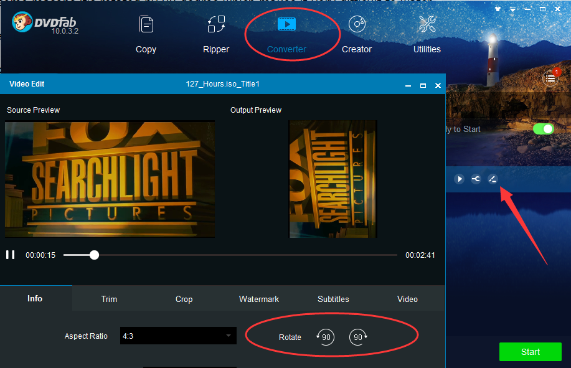Rotate video 90 degrees clockwise
The width and height of the screenshot is (571, 368).
tap(358, 337)
